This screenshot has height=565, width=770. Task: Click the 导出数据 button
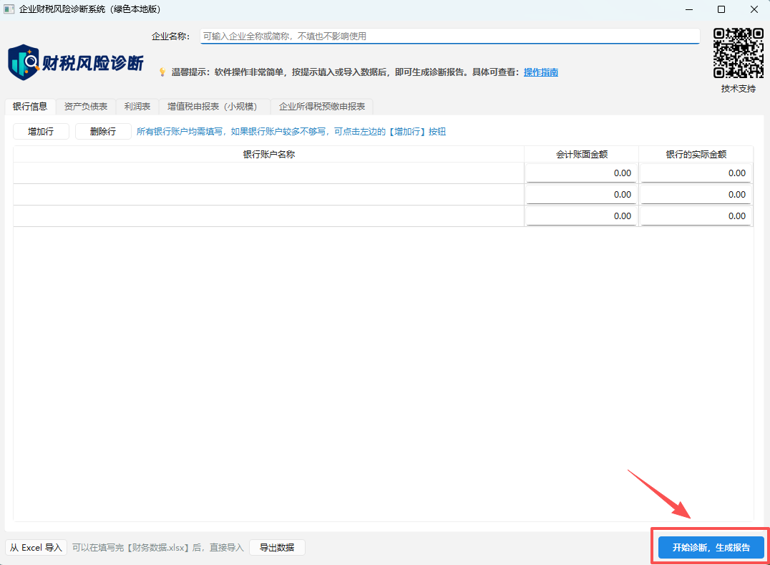coord(277,547)
